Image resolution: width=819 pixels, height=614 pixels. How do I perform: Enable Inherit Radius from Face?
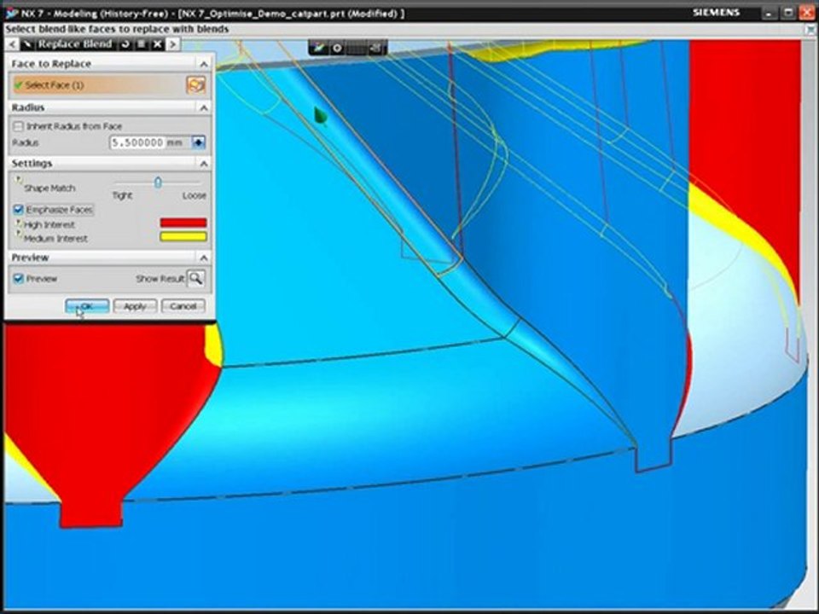(19, 126)
